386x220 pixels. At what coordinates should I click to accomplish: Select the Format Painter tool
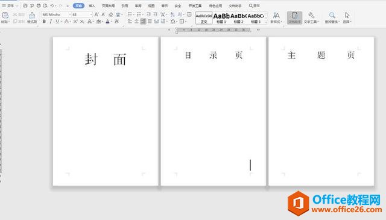[x=32, y=17]
